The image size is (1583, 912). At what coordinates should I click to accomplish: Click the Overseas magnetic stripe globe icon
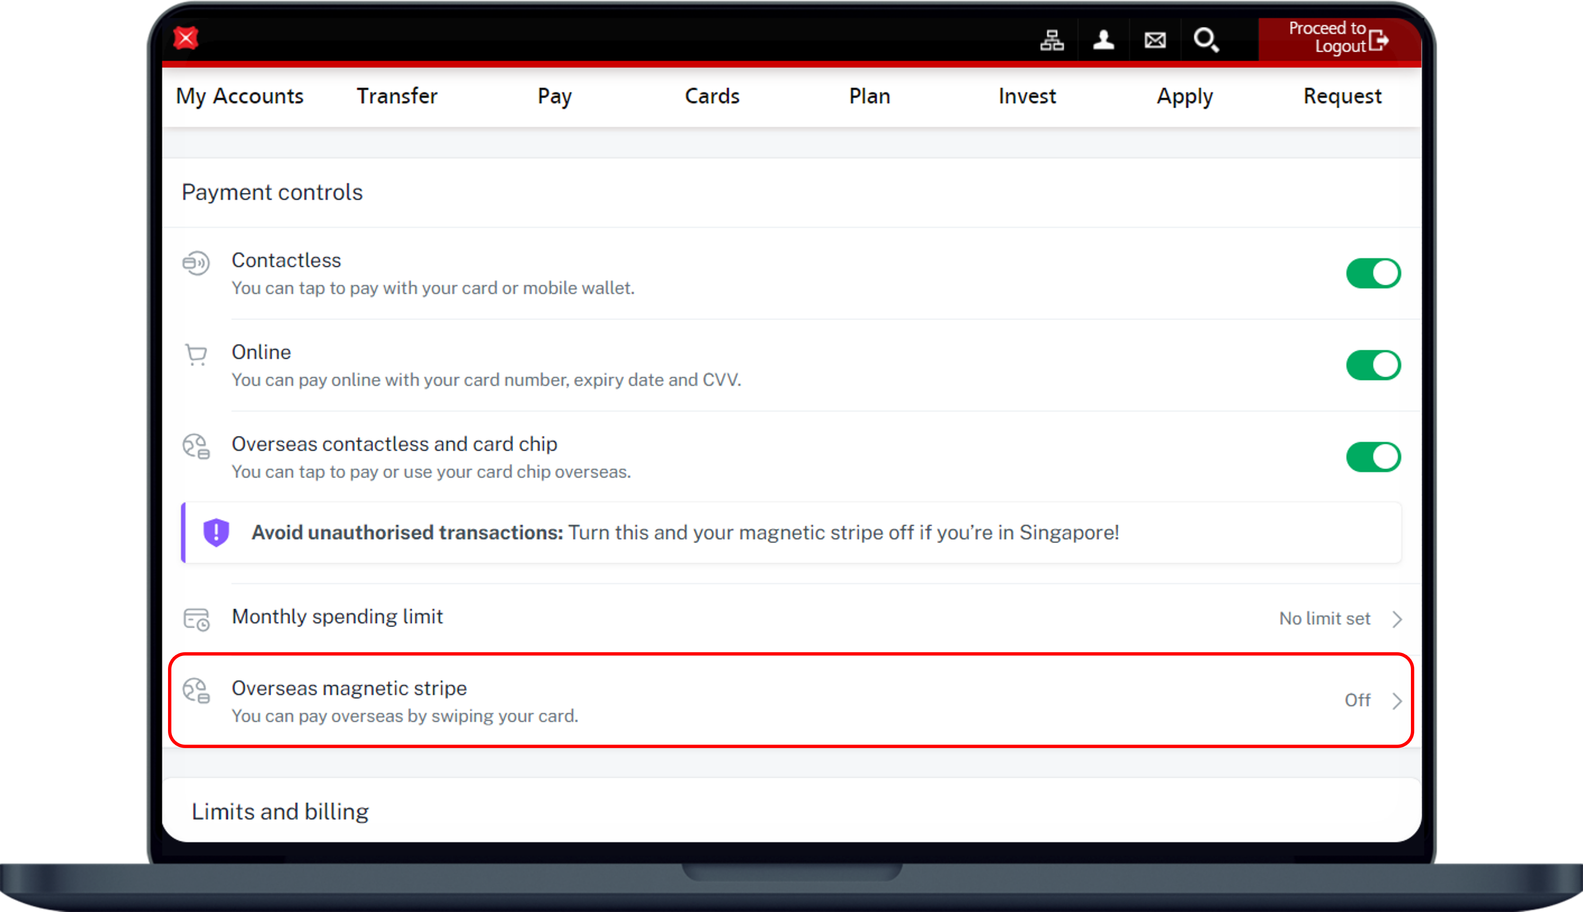click(196, 691)
